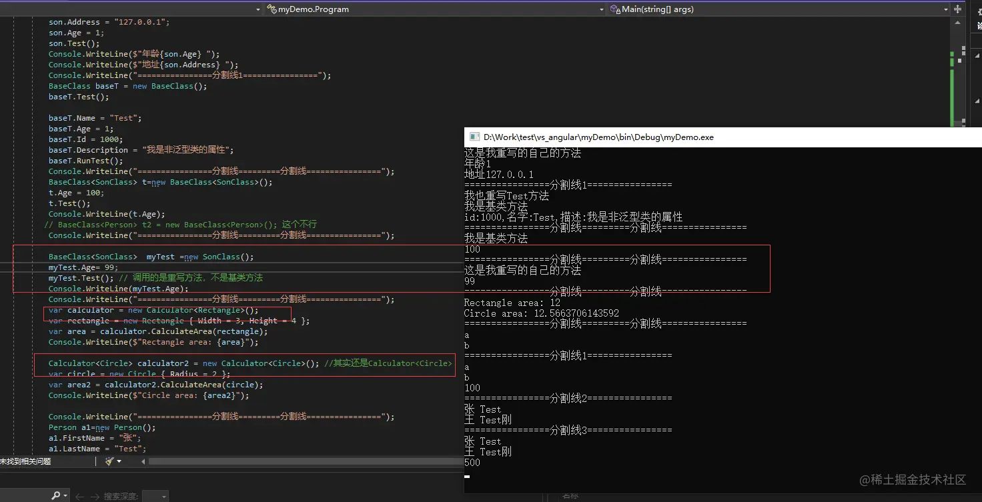This screenshot has width=982, height=502.
Task: Click the editor horizontal scrollbar left arrow
Action: (x=143, y=461)
